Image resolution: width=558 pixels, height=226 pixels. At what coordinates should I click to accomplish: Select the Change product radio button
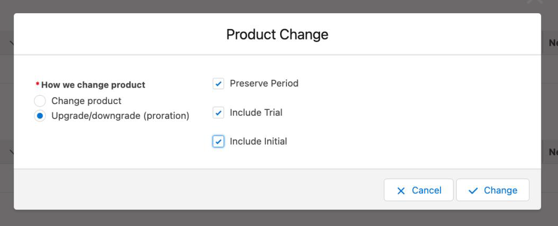(x=40, y=101)
